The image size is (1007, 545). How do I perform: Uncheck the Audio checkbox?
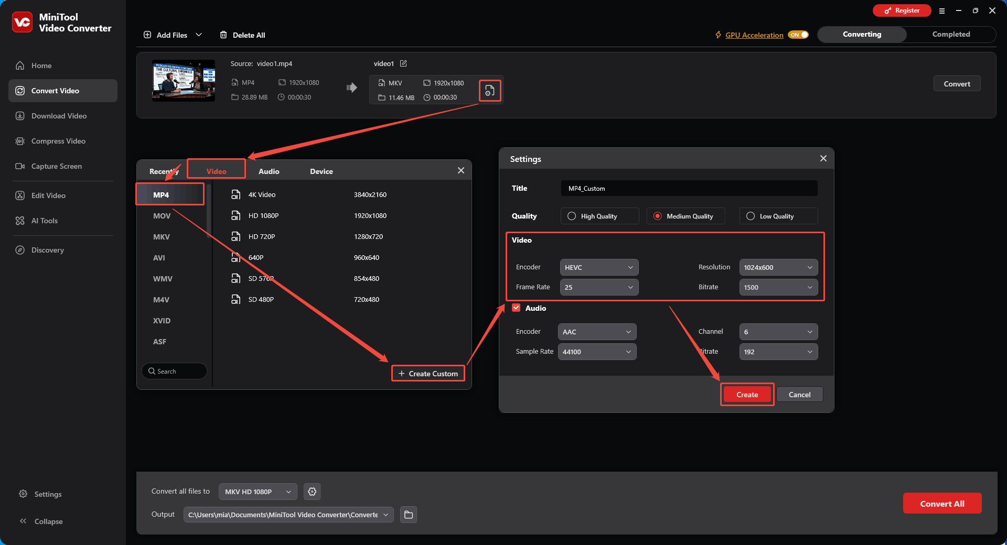tap(516, 308)
